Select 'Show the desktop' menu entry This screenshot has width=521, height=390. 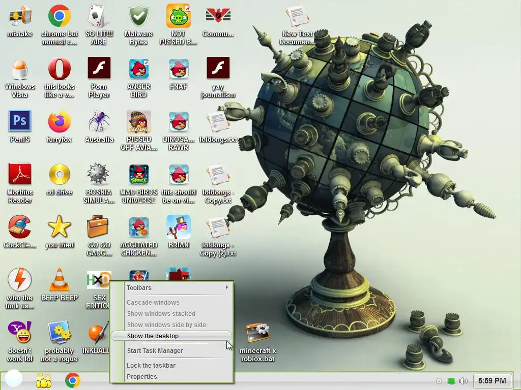coord(171,336)
